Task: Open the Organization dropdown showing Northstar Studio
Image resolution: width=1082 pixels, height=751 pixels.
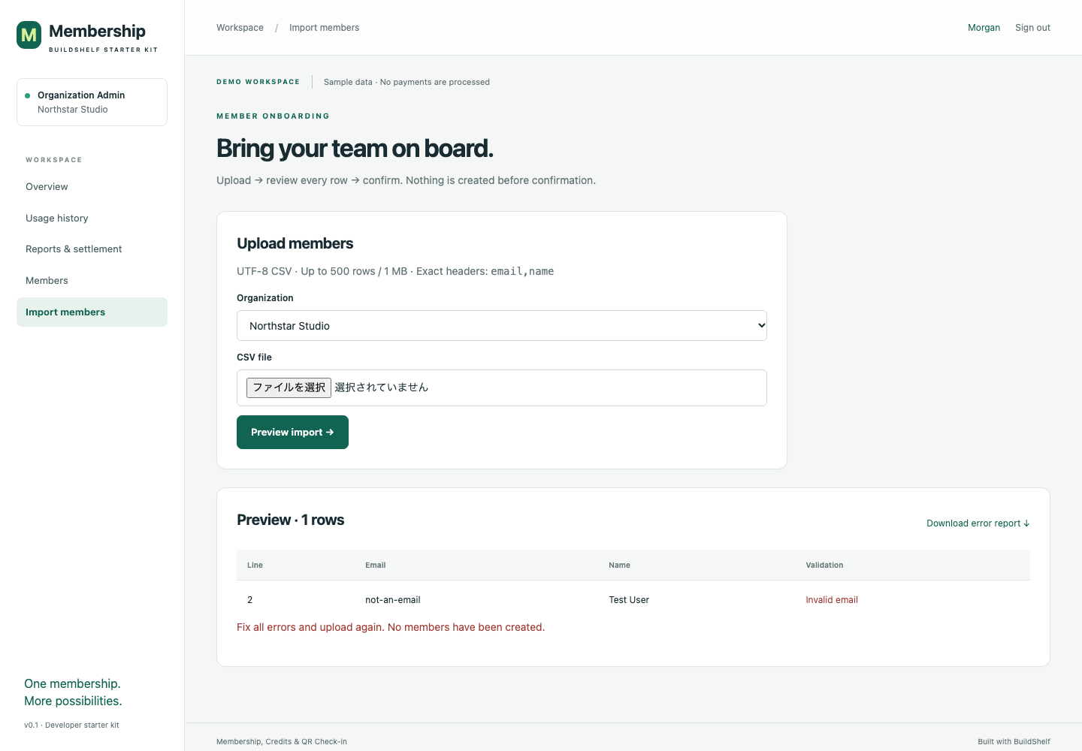Action: pyautogui.click(x=502, y=326)
